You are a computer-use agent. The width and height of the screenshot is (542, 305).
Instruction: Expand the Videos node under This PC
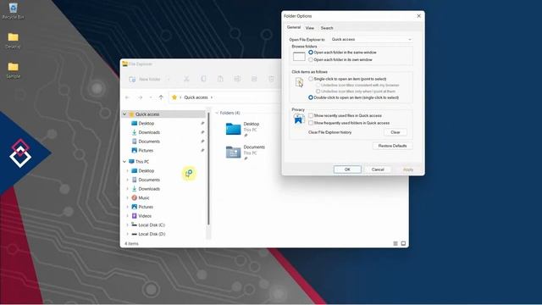(x=128, y=216)
